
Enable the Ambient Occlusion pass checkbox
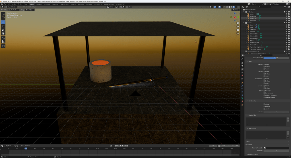[x=264, y=95]
